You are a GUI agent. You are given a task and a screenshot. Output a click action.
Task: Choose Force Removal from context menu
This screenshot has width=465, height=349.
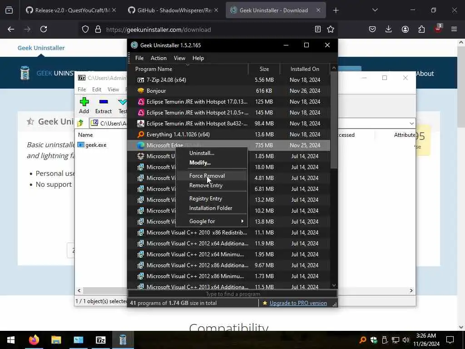212,176
